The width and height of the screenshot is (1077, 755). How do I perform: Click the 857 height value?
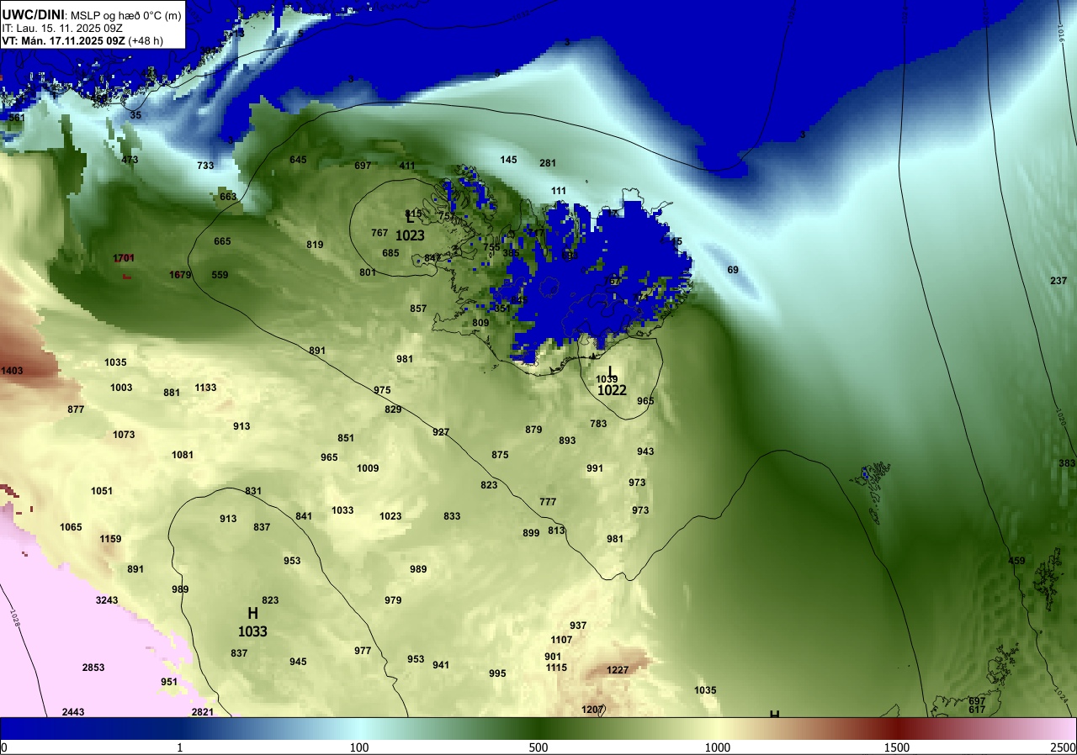pos(418,309)
